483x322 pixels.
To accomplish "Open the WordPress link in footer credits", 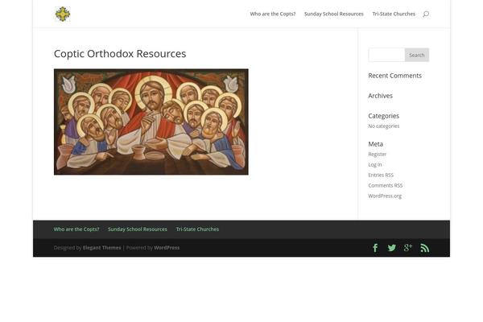I will pyautogui.click(x=167, y=248).
